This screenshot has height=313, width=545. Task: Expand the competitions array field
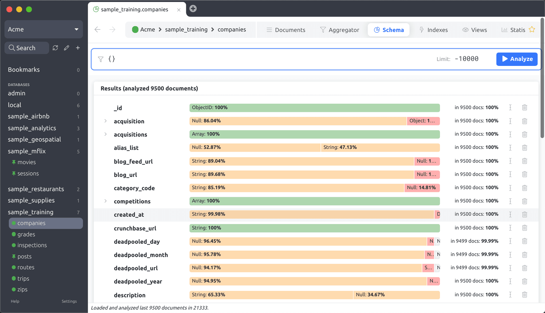point(105,201)
